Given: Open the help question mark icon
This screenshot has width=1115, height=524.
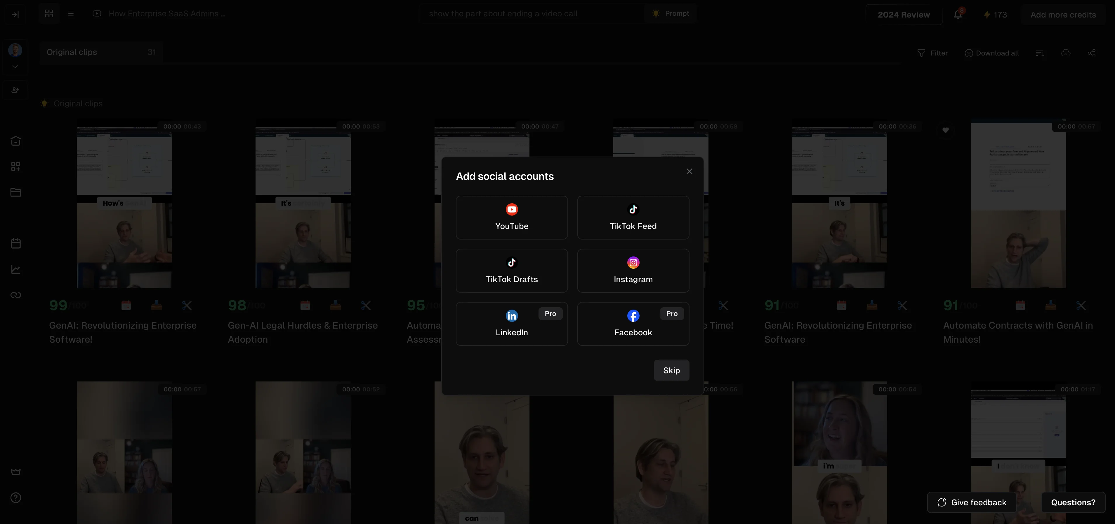Looking at the screenshot, I should (15, 498).
